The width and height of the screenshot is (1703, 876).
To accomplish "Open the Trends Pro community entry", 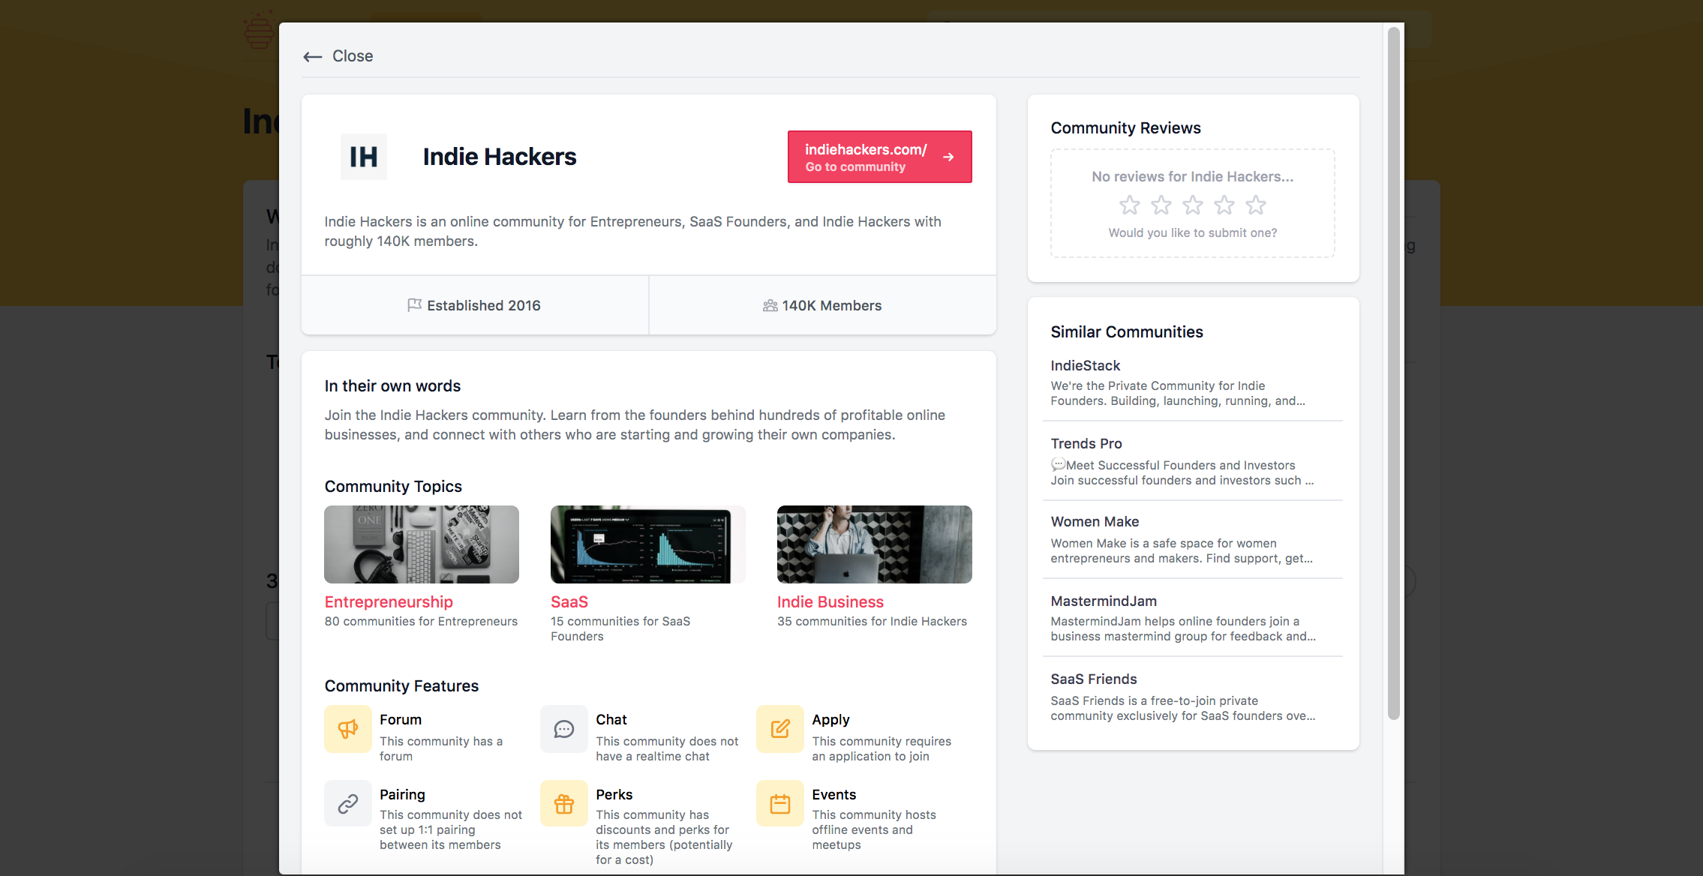I will (x=1086, y=443).
